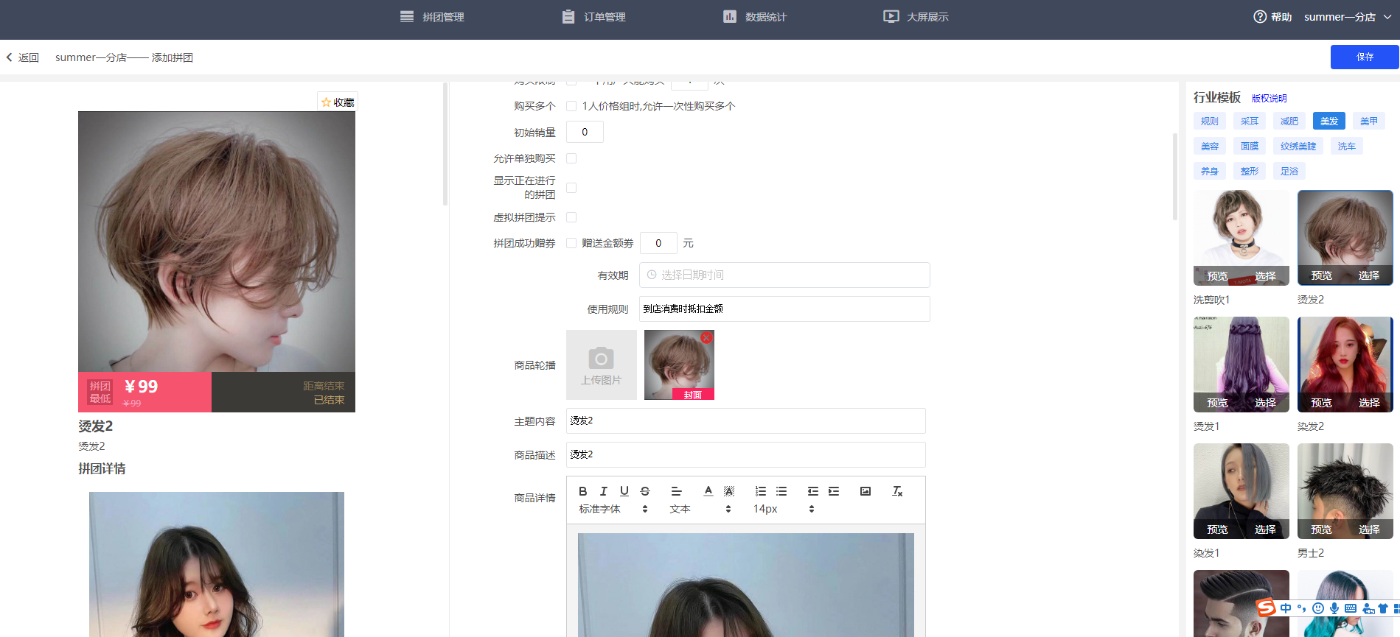Select the 美甲 template category
The height and width of the screenshot is (637, 1400).
pos(1369,122)
